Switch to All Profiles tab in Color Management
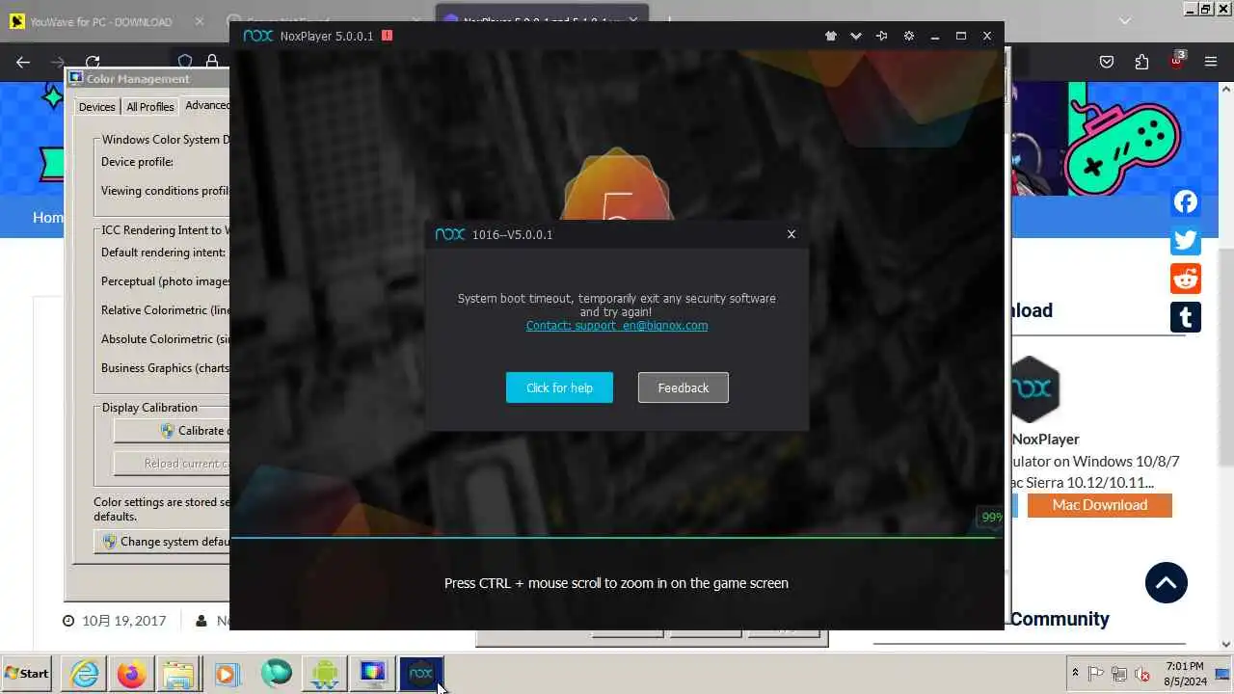 [150, 107]
